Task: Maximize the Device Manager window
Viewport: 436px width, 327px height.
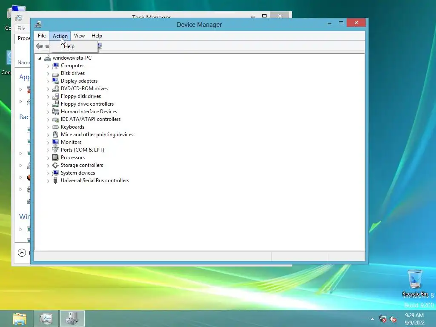Action: (x=341, y=23)
